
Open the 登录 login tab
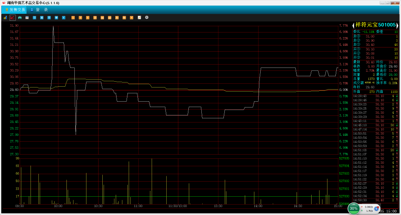(39, 10)
